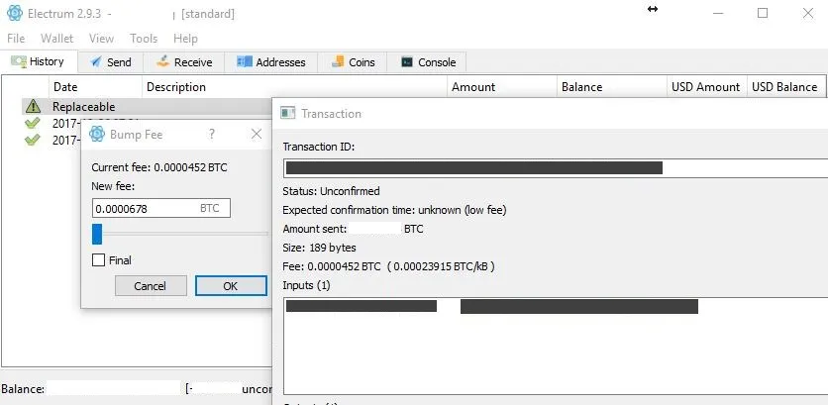Click the Amount column header

click(502, 87)
